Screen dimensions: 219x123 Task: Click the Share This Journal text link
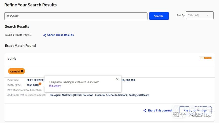(x=160, y=110)
